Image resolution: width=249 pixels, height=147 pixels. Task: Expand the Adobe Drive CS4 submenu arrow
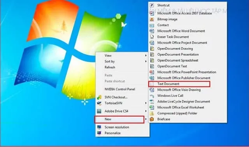click(146, 111)
